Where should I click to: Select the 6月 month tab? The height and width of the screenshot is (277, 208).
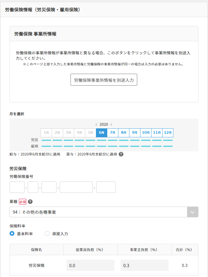(102, 133)
